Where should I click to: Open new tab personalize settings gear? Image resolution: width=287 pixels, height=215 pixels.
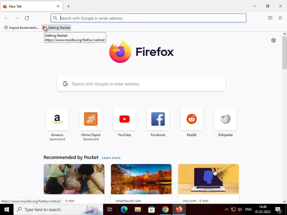(274, 40)
